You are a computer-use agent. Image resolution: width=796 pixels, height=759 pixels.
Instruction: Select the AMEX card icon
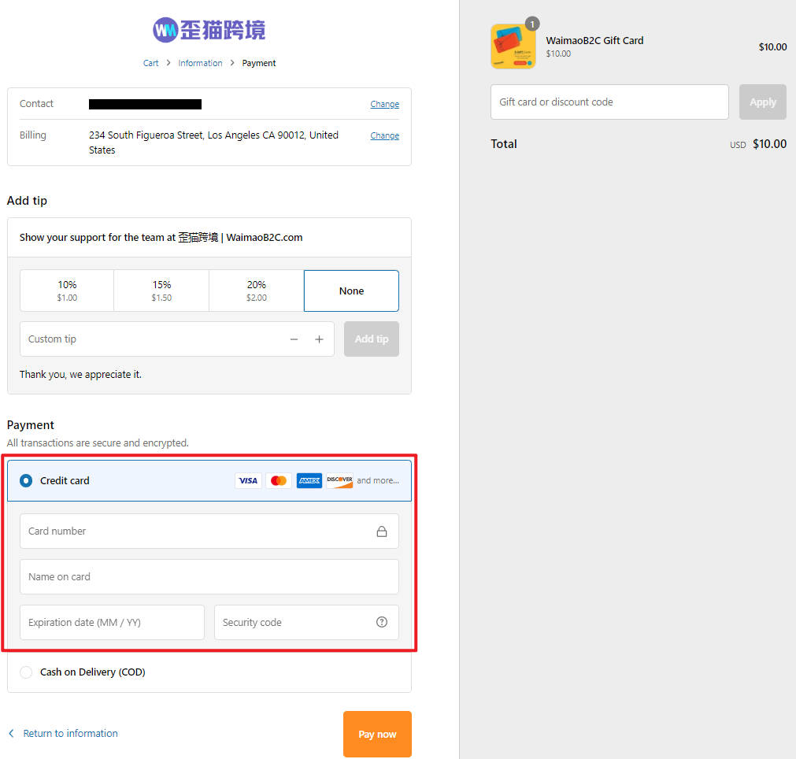click(x=309, y=480)
